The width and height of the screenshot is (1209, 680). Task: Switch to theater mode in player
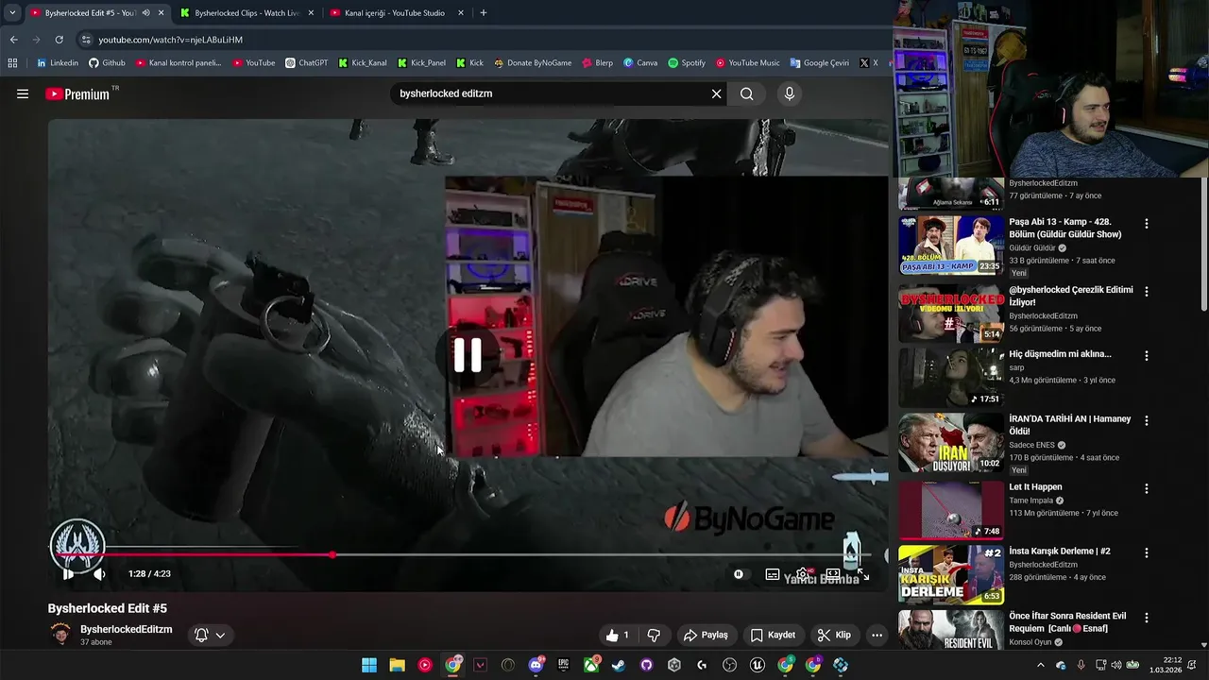point(833,573)
